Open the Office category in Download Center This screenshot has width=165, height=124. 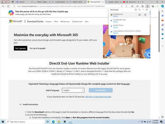(x=56, y=21)
